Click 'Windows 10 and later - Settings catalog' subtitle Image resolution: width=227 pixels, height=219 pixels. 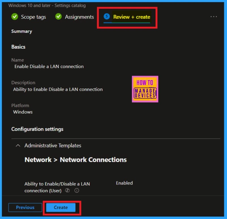tap(47, 5)
